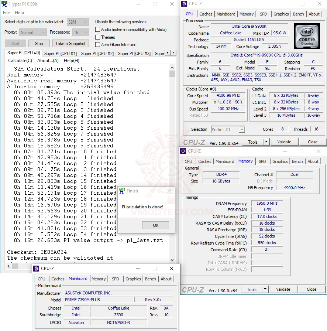Click the left tab-scroll arrow next to Super PI tabs

(x=168, y=53)
